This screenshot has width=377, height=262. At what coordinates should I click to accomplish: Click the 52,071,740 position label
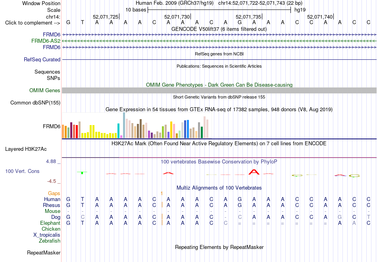[320, 17]
